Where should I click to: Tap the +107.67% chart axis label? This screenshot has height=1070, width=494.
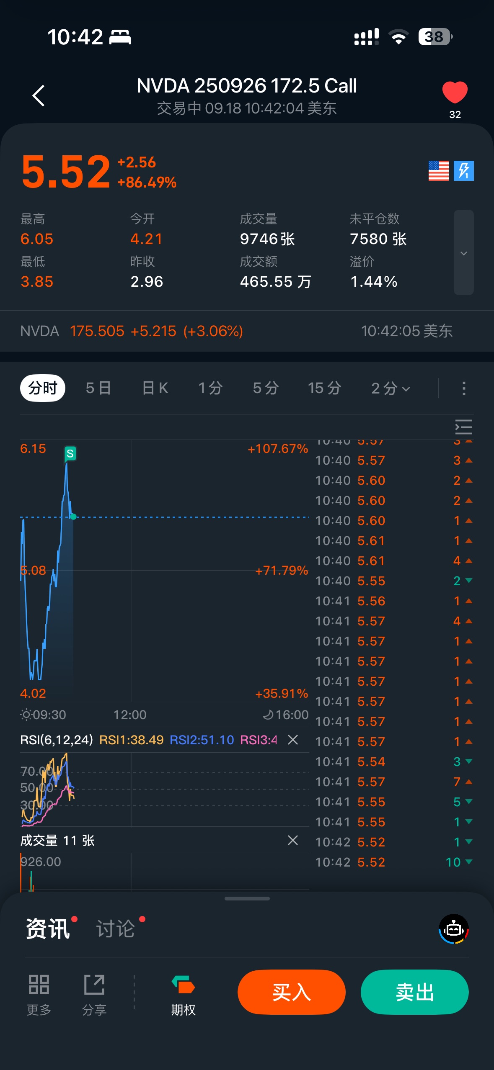click(x=278, y=449)
